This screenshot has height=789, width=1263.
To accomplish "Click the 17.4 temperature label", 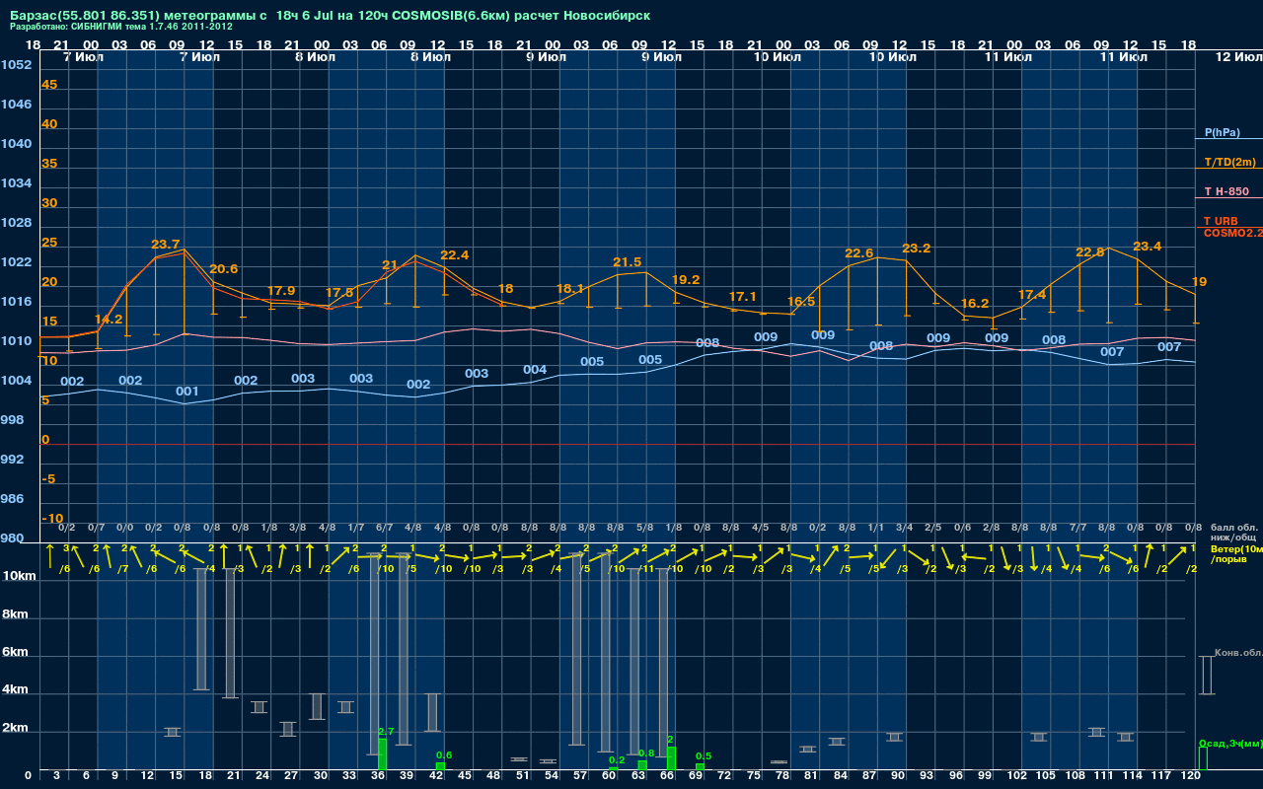I will 1032,295.
